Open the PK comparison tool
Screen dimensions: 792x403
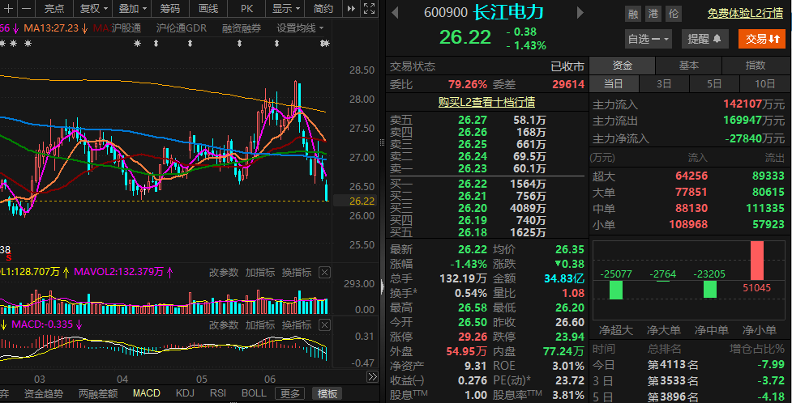(246, 8)
